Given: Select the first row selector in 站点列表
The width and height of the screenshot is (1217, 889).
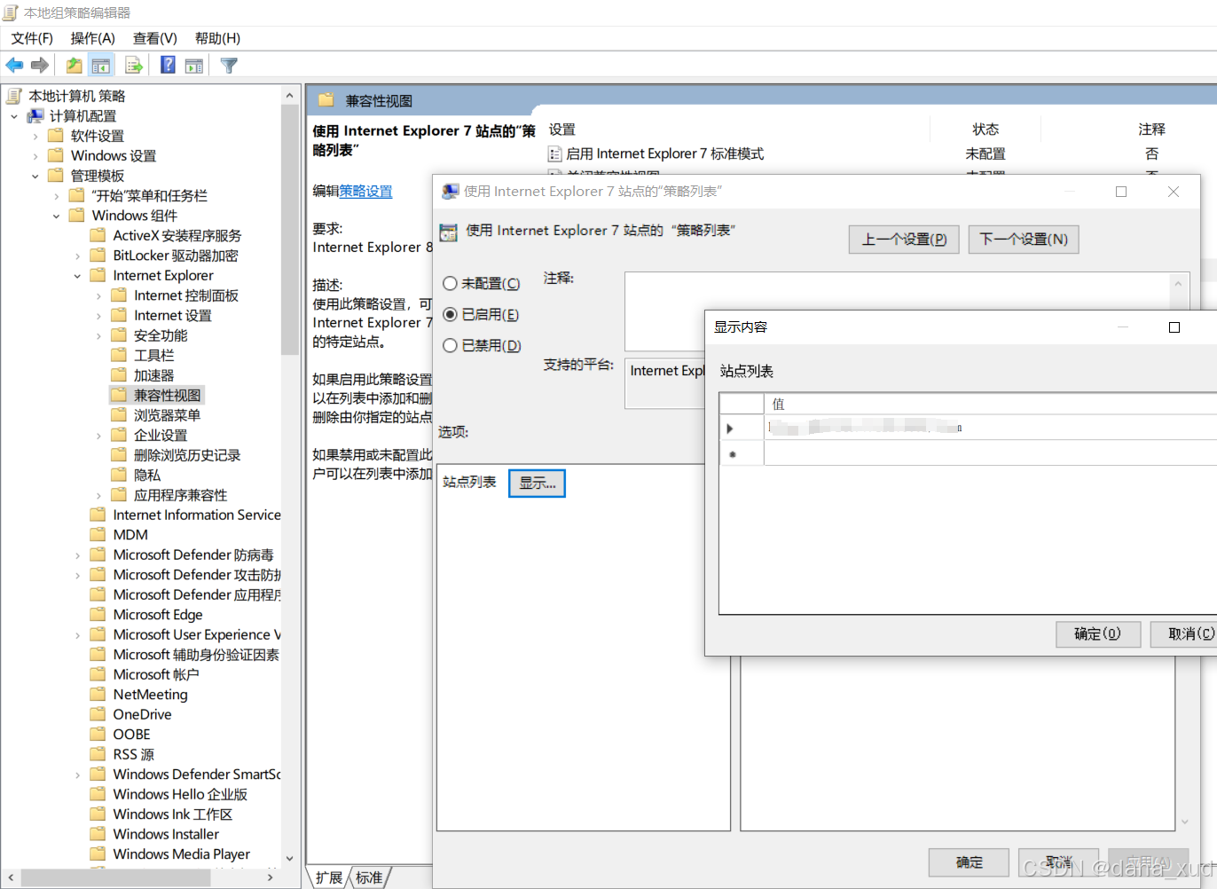Looking at the screenshot, I should coord(742,429).
